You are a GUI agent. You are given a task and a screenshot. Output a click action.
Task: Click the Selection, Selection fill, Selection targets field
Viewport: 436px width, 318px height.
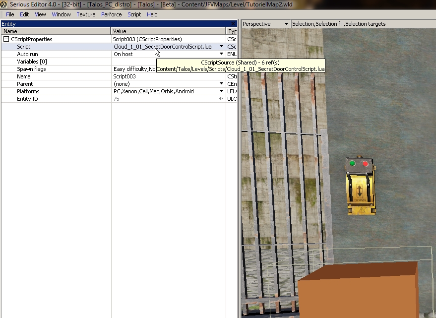pyautogui.click(x=363, y=24)
